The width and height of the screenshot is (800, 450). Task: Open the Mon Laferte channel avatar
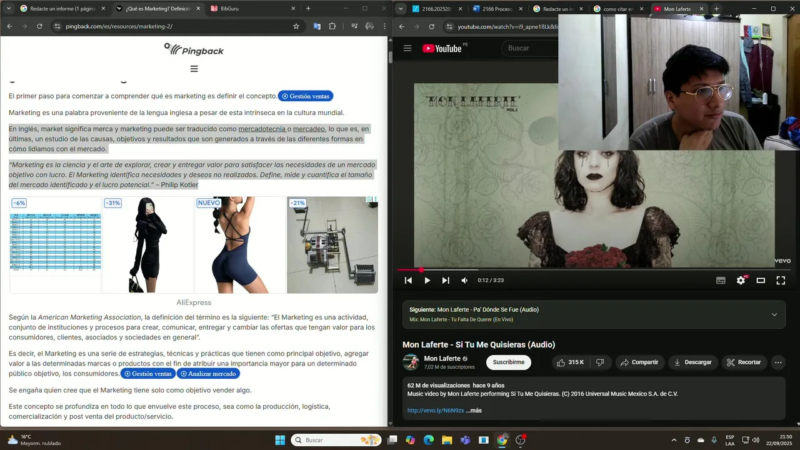(411, 362)
